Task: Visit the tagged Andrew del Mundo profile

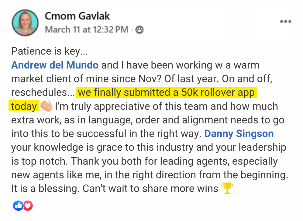Action: [x=55, y=65]
